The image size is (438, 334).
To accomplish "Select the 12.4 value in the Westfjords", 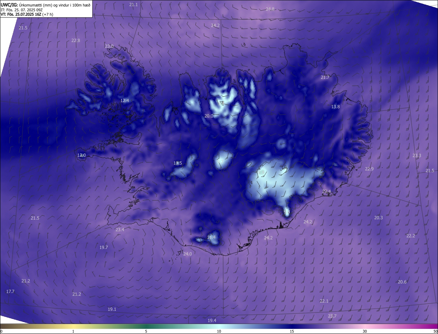I will click(125, 100).
